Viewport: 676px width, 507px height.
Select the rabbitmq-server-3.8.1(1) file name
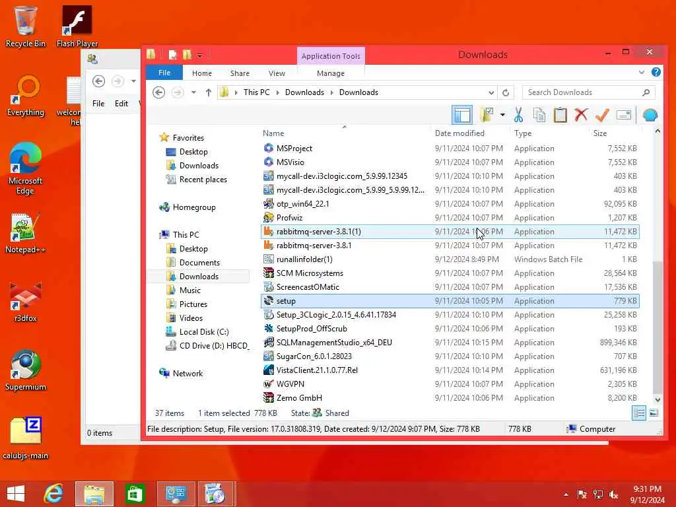point(319,232)
